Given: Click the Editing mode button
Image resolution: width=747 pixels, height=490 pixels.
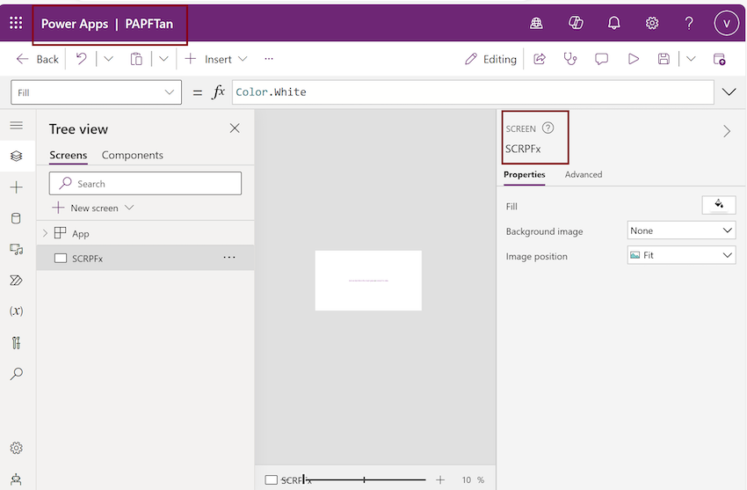Looking at the screenshot, I should (x=490, y=59).
